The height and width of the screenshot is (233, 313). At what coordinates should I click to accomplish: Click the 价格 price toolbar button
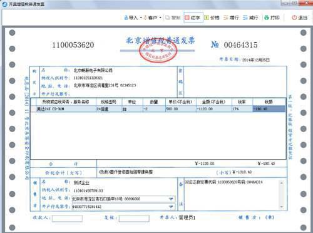tap(212, 18)
